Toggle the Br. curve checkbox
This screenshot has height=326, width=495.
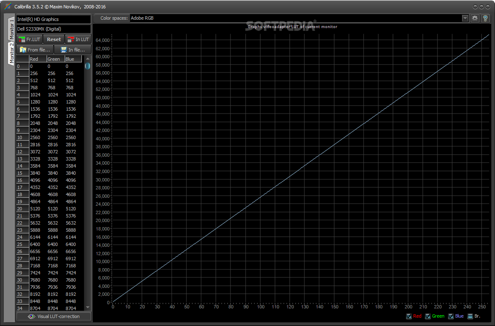coord(470,316)
